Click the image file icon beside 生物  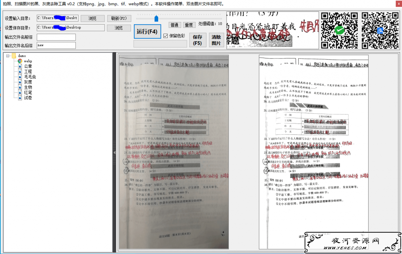(20, 87)
